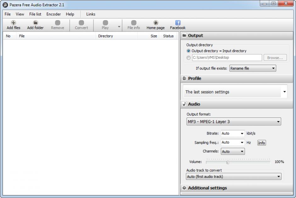Open the Help menu
The width and height of the screenshot is (296, 198).
[x=70, y=14]
